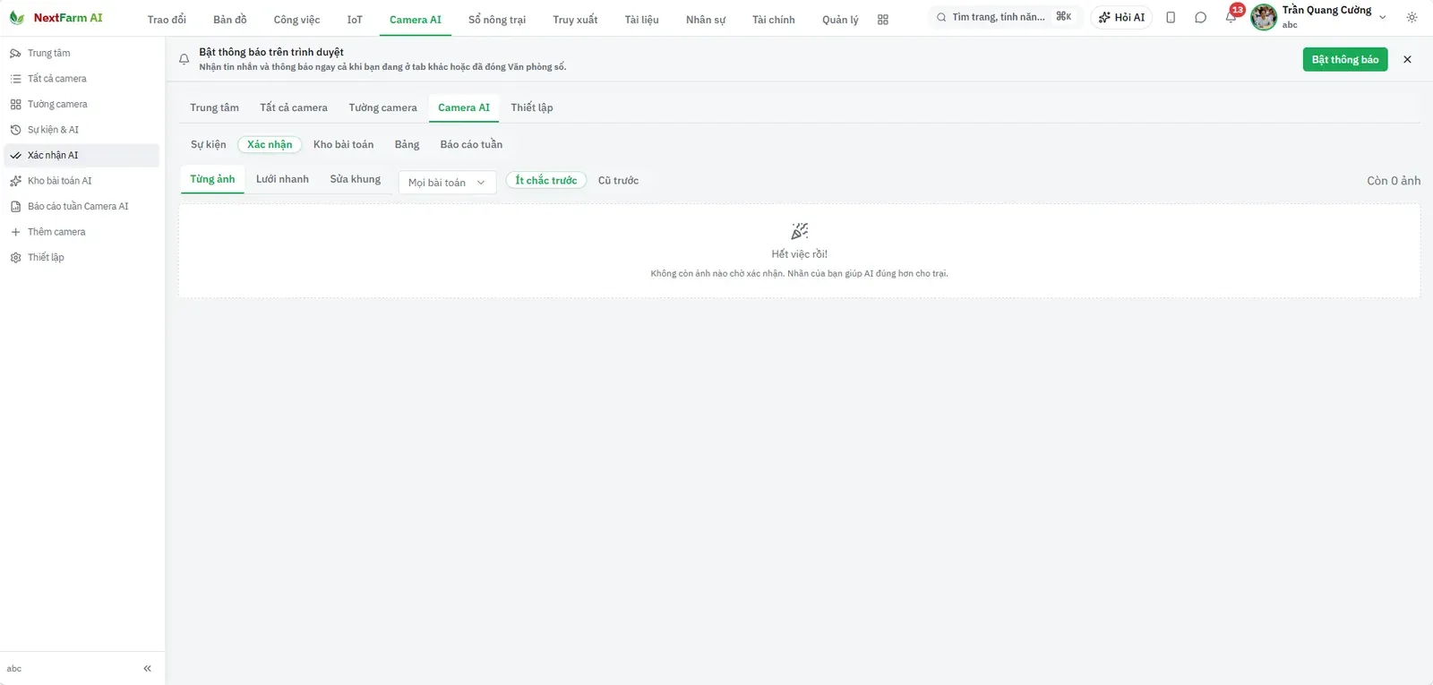Open notifications bell with badge 13
The width and height of the screenshot is (1433, 685).
(x=1231, y=16)
